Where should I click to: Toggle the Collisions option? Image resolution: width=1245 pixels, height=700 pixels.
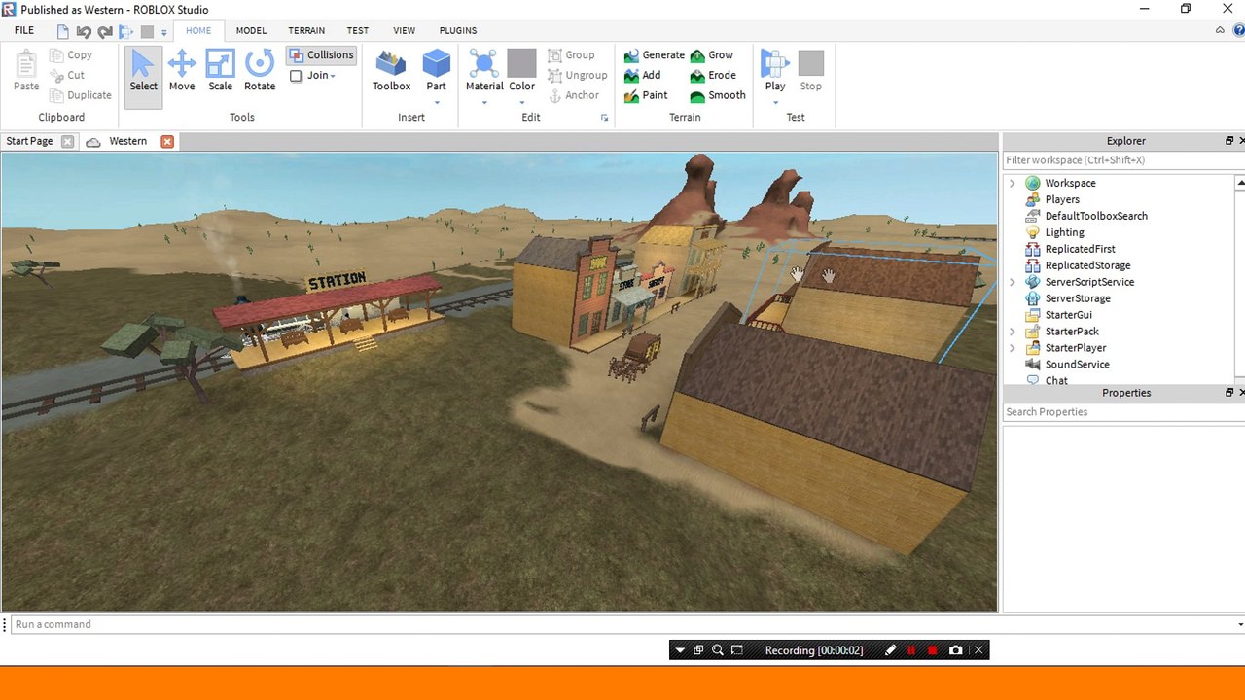coord(322,55)
